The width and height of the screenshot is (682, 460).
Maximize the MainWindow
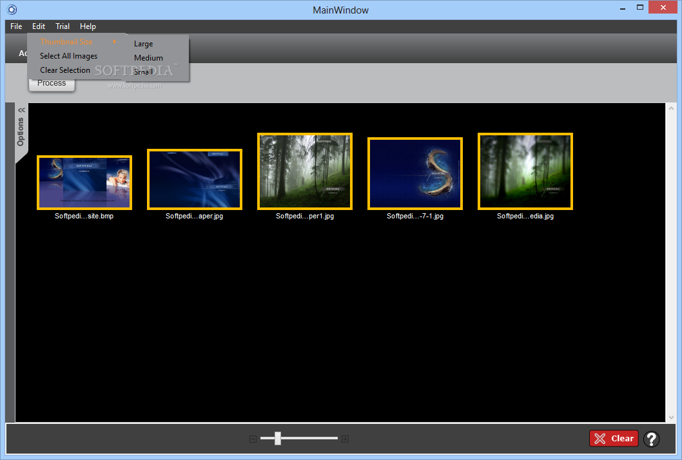click(640, 7)
